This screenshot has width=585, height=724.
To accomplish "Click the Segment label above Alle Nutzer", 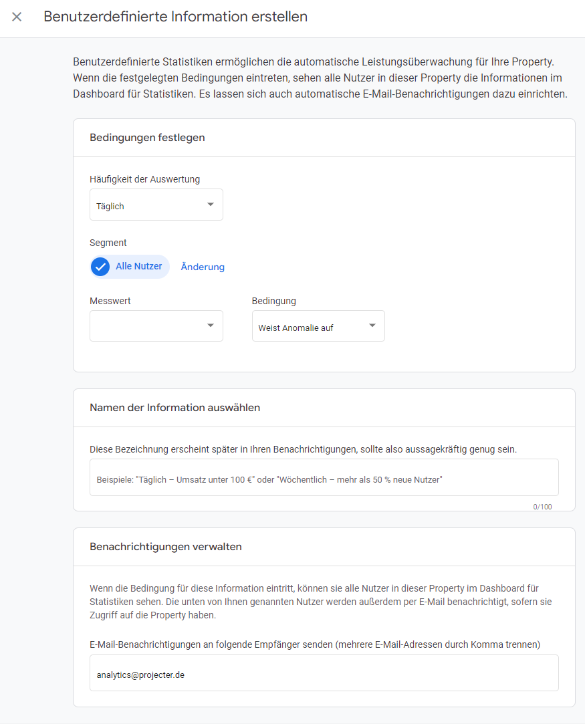I will tap(108, 243).
